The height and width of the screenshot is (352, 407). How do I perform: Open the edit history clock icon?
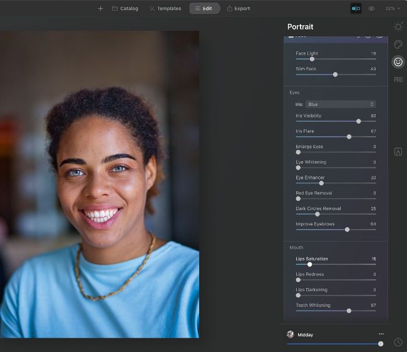[x=398, y=342]
